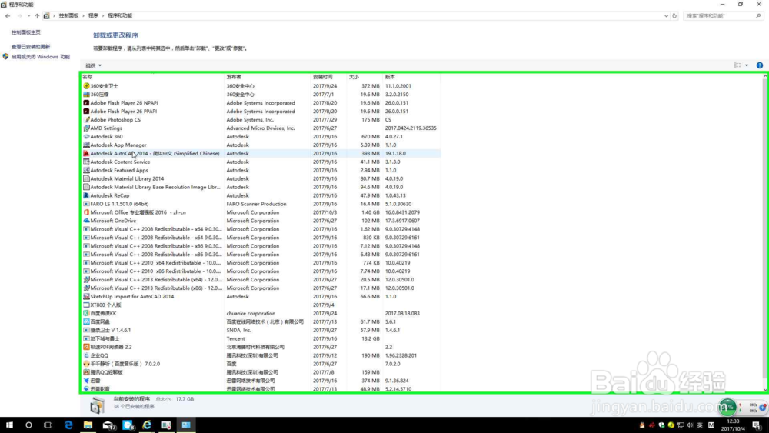This screenshot has width=769, height=433.
Task: Select the AMD Settings icon
Action: (86, 128)
